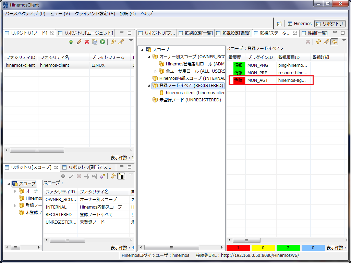Switch to the Hinemos perspective

coord(300,24)
